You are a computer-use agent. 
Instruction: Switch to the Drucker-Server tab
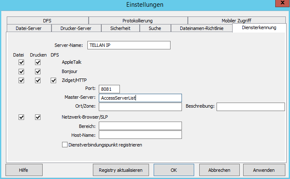(76, 28)
